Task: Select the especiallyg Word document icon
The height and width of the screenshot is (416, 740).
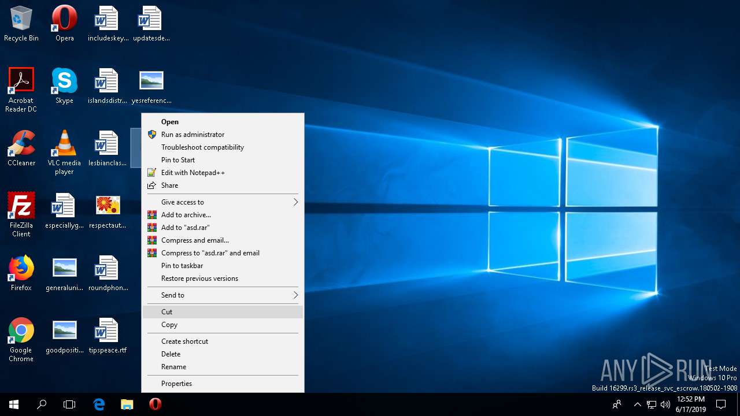Action: point(64,211)
